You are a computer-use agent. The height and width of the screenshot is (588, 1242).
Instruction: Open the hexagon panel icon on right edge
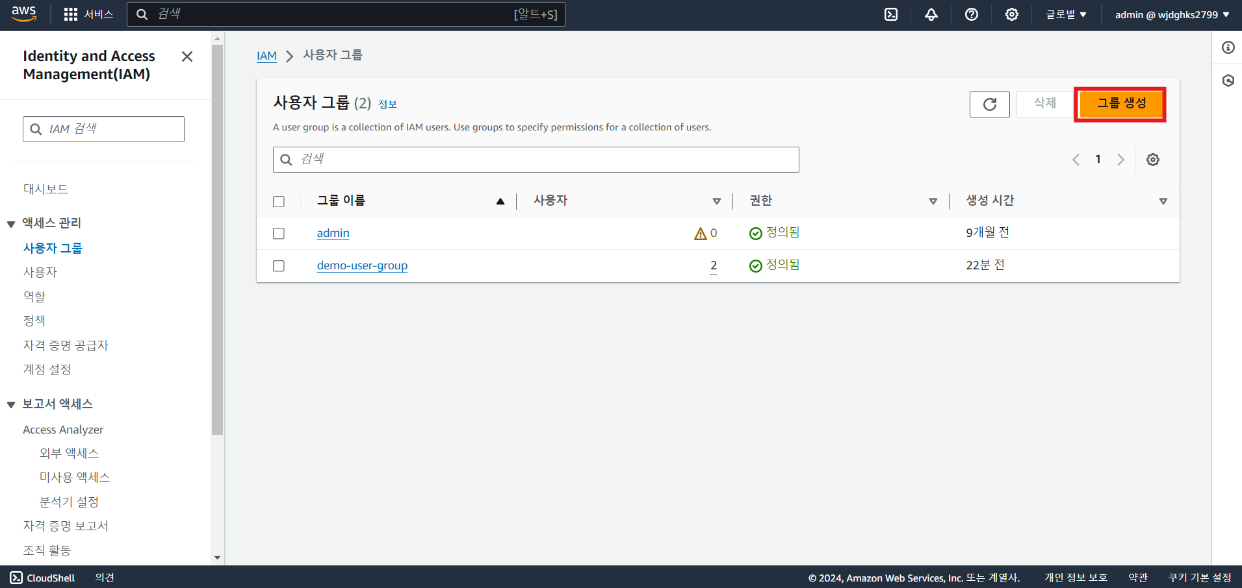[1228, 80]
